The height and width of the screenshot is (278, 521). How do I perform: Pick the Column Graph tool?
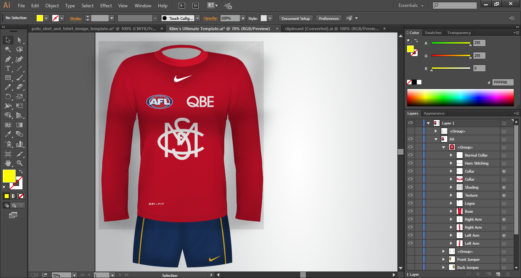pos(19,144)
